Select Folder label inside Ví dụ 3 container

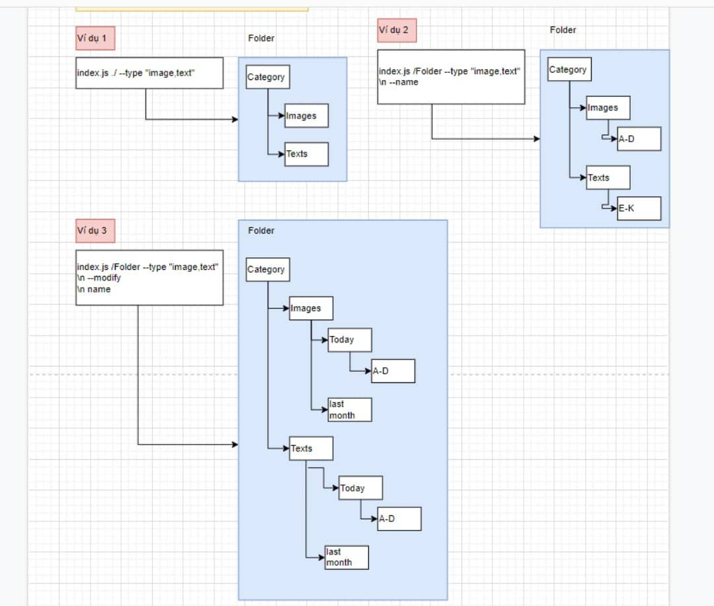point(261,230)
